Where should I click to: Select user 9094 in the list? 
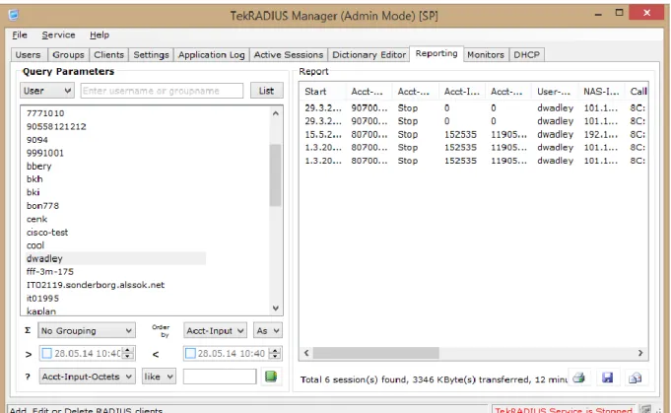pyautogui.click(x=37, y=140)
